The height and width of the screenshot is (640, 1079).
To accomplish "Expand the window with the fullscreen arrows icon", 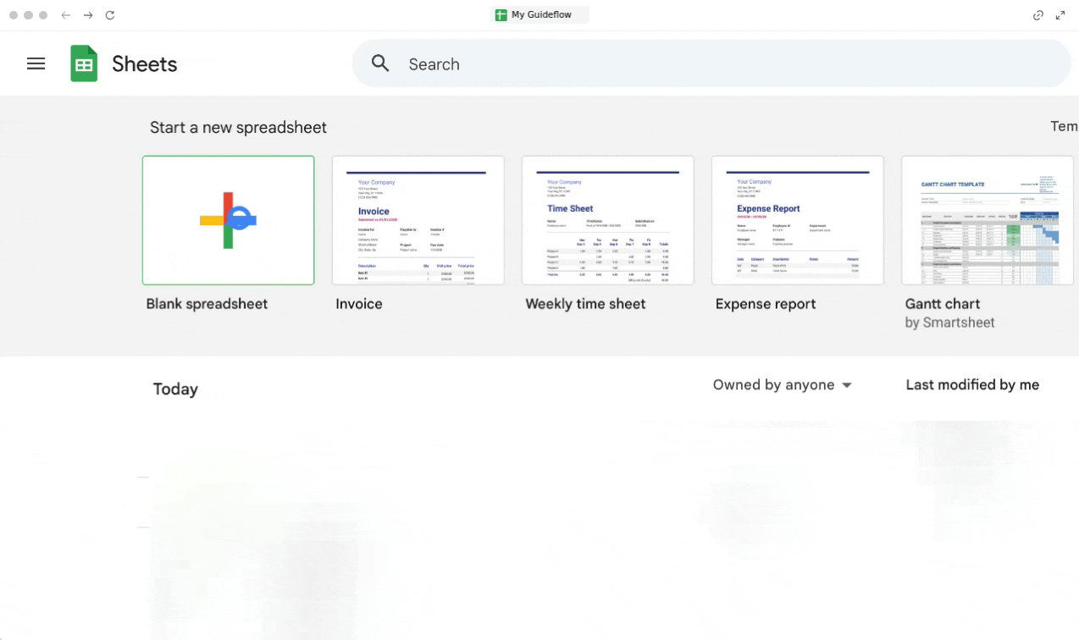I will tap(1060, 15).
